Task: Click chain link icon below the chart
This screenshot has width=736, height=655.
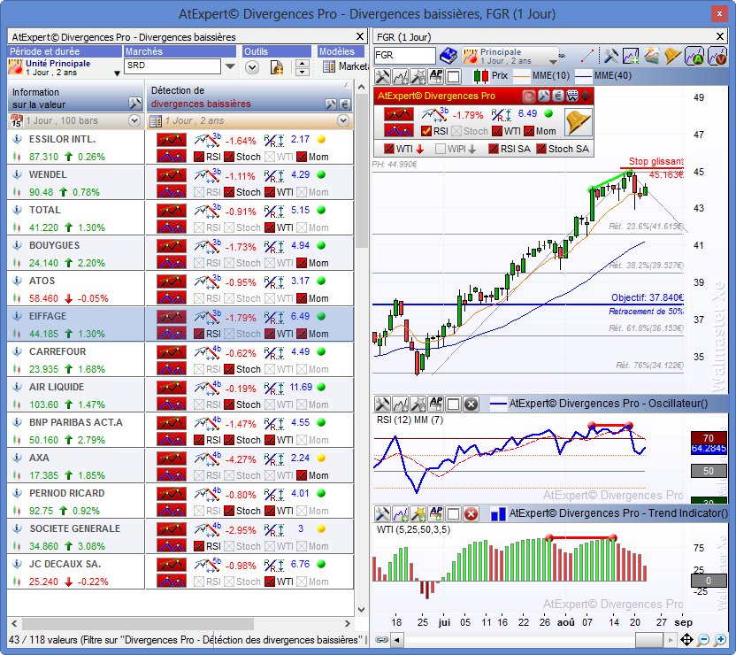Action: [x=381, y=639]
